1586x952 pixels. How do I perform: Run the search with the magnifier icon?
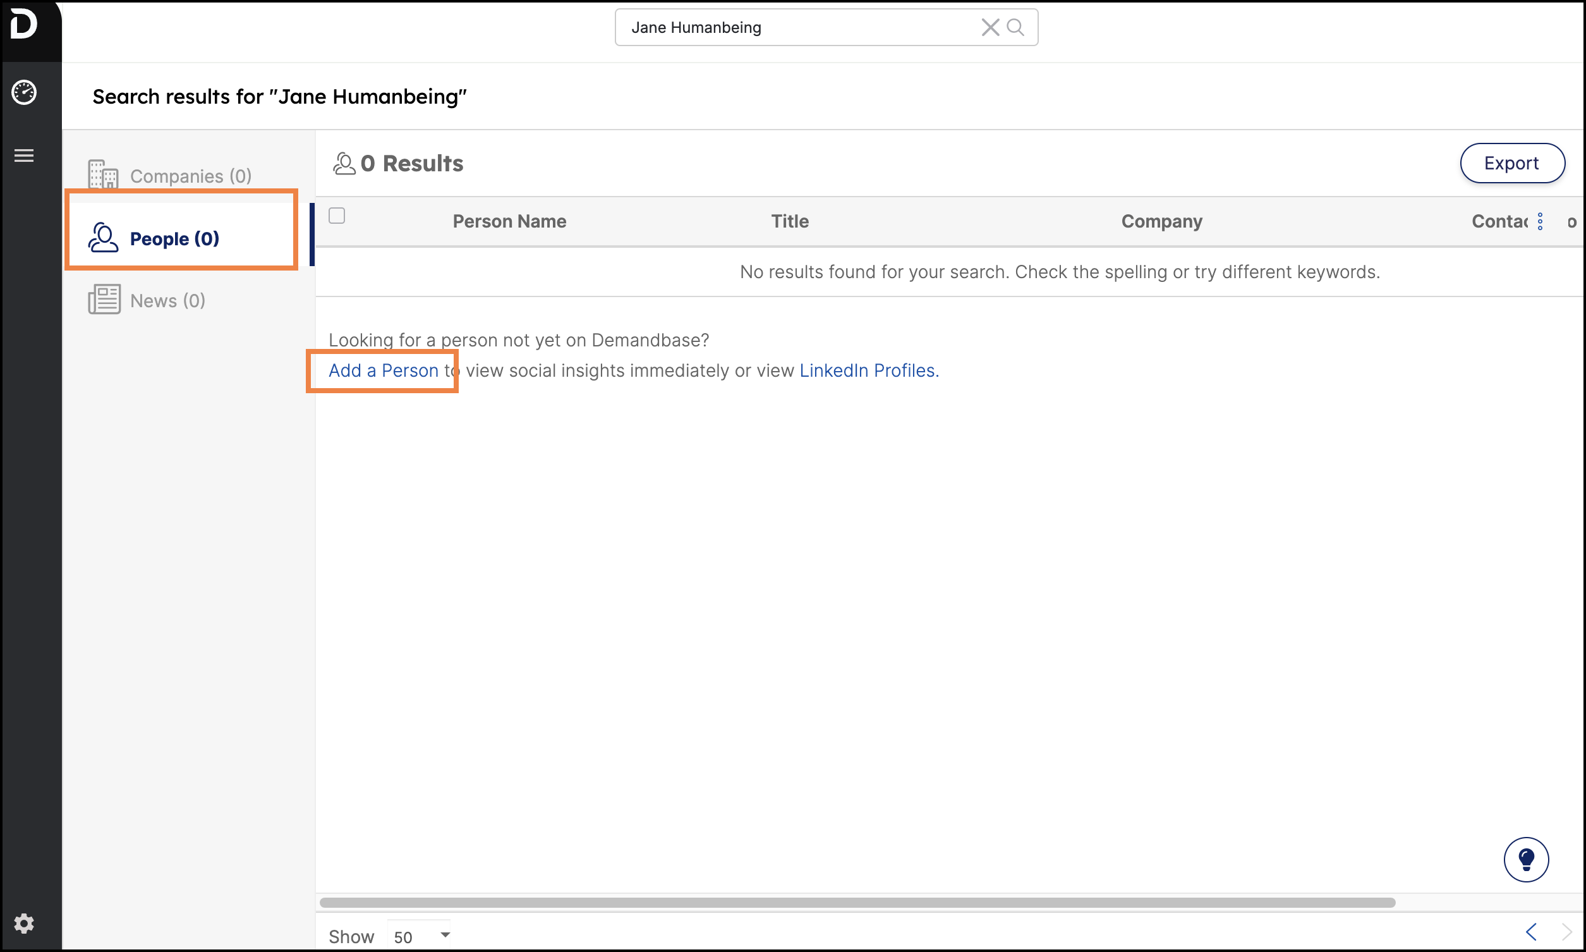[x=1015, y=27]
